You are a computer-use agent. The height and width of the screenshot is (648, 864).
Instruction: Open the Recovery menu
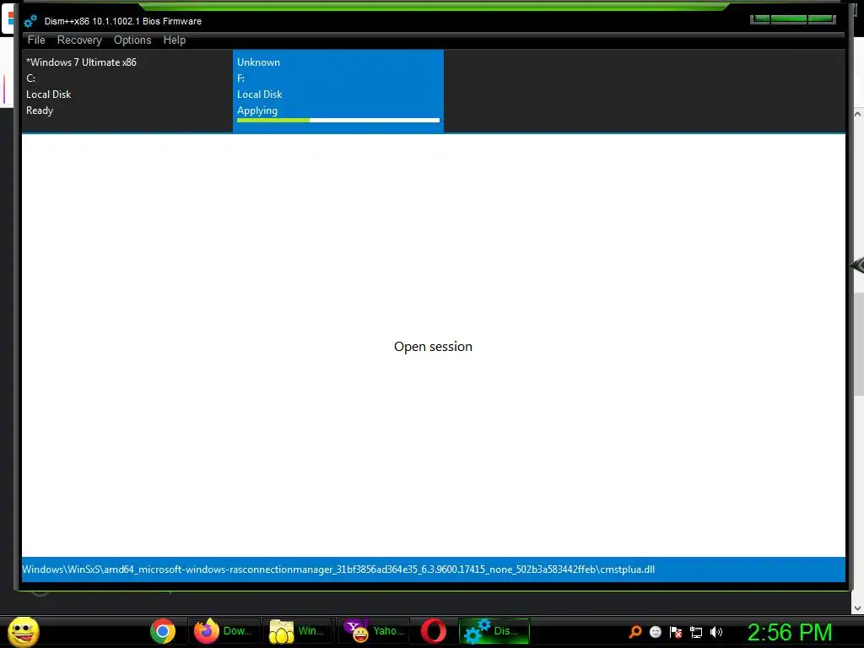79,40
